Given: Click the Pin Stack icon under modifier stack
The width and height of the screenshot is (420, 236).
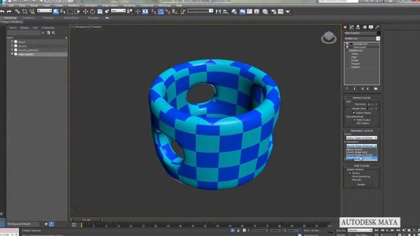Looking at the screenshot, I should 347,88.
